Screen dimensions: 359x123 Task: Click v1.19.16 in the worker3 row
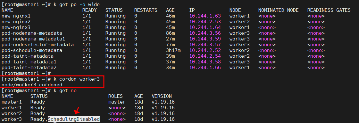[x=163, y=119]
